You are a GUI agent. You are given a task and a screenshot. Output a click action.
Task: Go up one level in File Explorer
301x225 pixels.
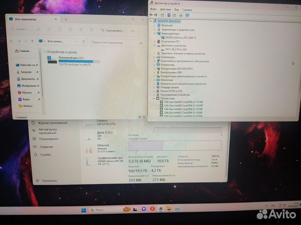[x=32, y=41]
